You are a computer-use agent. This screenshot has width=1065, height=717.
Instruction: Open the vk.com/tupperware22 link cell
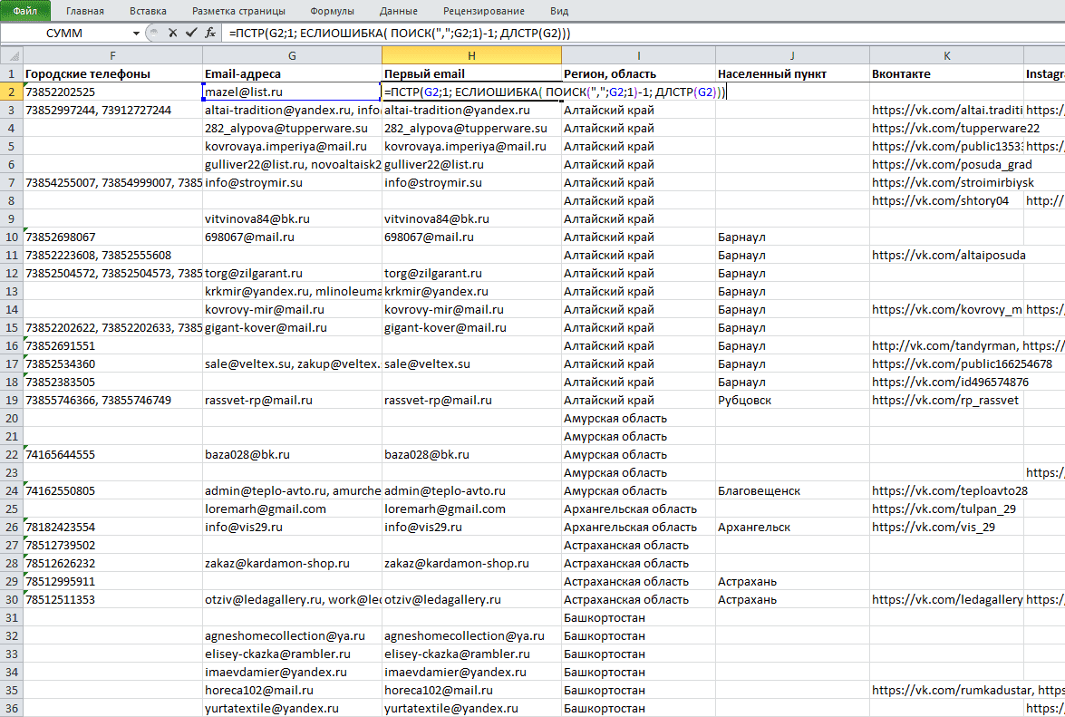pos(946,129)
